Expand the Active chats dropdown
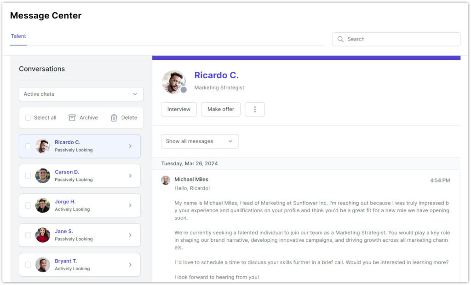Screen dimensions: 471x285 81,94
